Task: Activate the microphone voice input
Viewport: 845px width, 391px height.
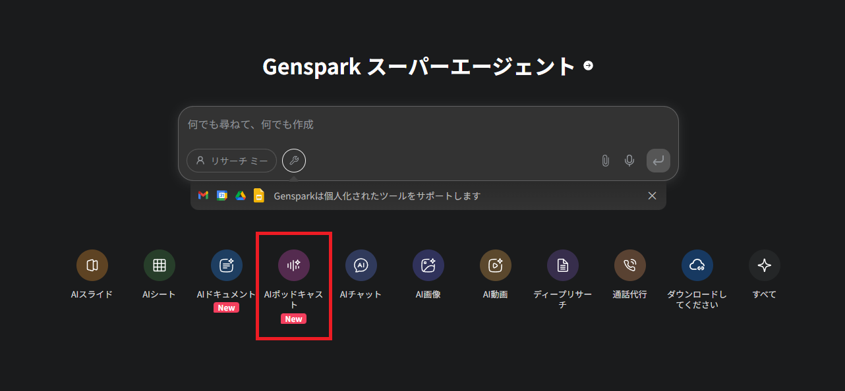Action: 630,161
